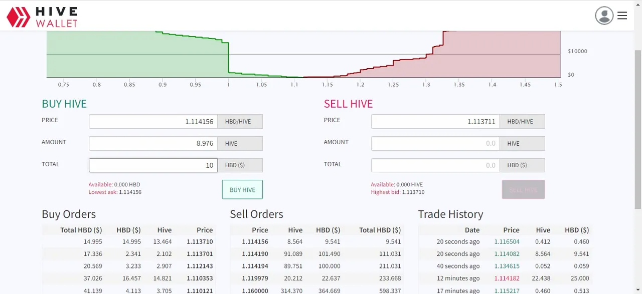The width and height of the screenshot is (642, 294).
Task: Select sell order at price 1.114156
Action: [x=316, y=241]
